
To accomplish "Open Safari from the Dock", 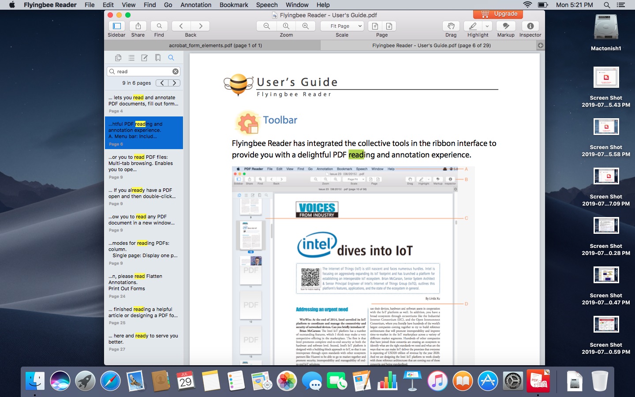I will 110,381.
